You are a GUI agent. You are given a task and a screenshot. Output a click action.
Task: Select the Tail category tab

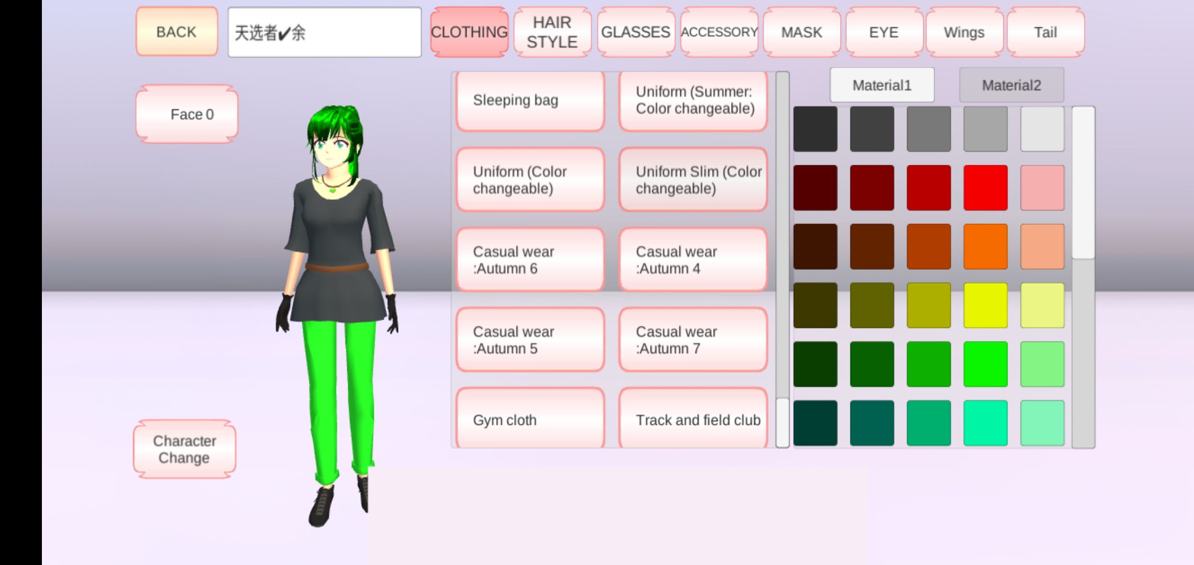click(1045, 32)
